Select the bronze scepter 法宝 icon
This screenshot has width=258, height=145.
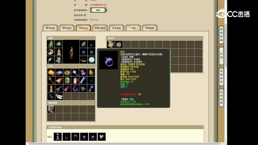pos(51,80)
